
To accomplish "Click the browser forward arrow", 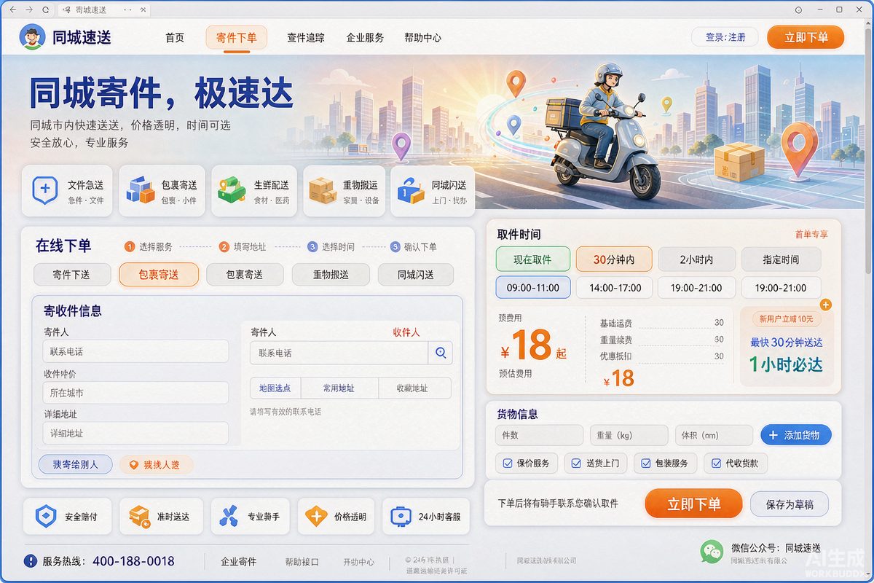I will (x=28, y=10).
